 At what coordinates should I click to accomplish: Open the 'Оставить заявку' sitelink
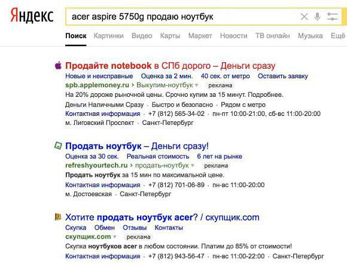(x=283, y=76)
